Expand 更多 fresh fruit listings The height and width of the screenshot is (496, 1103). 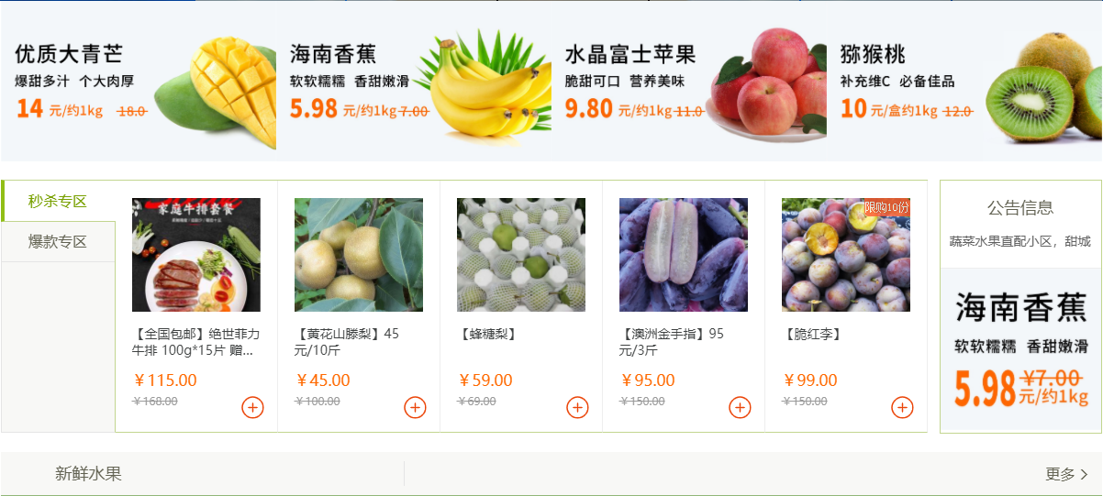[x=1067, y=474]
